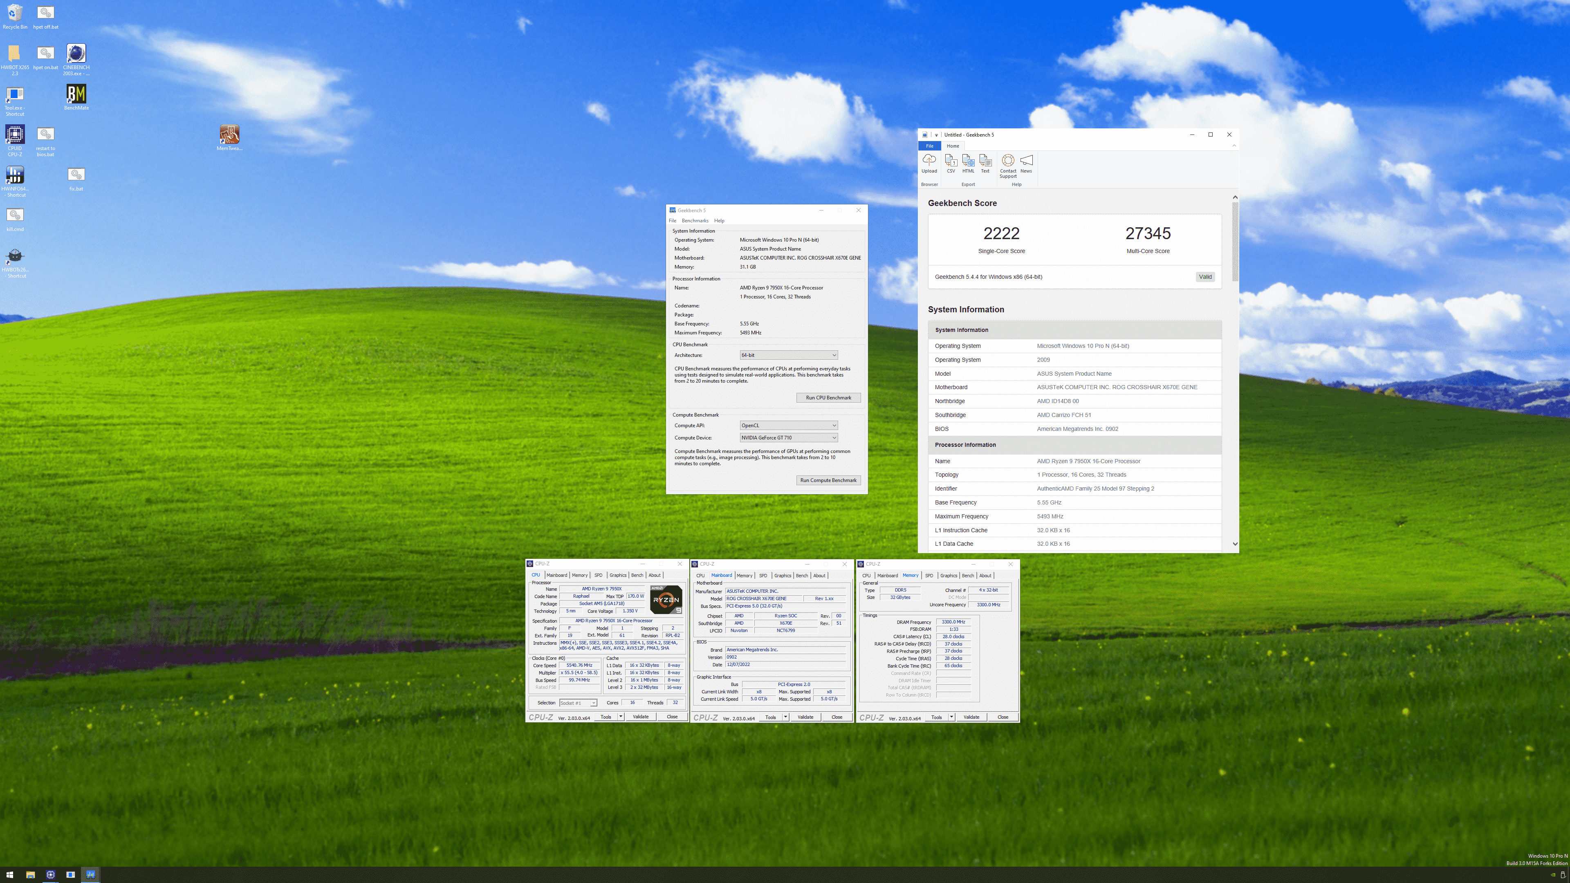Select the fix.bat desktop file

pos(76,179)
